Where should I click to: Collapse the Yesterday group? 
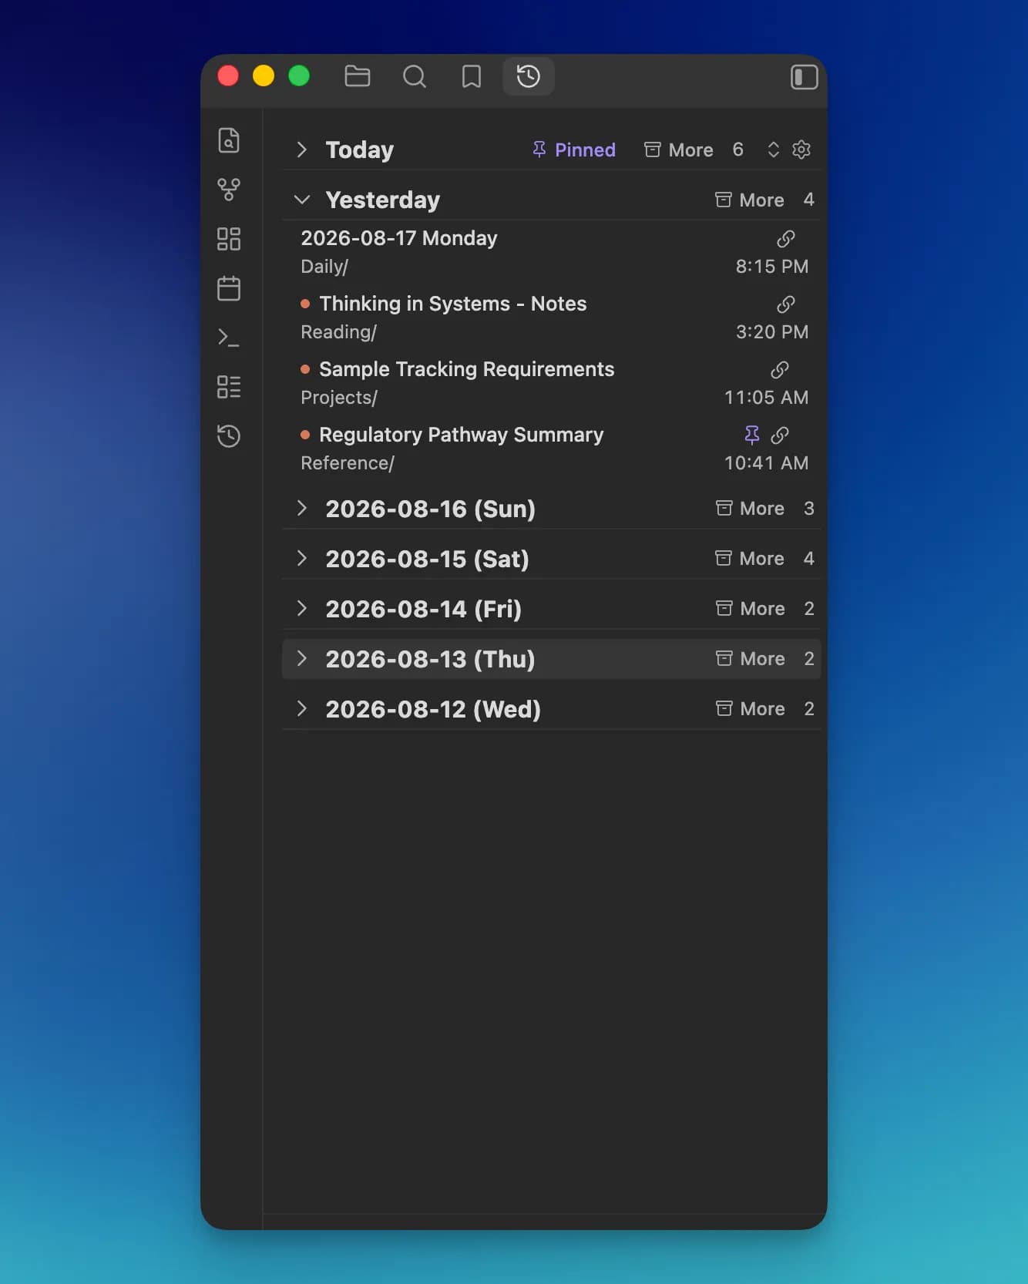click(302, 200)
